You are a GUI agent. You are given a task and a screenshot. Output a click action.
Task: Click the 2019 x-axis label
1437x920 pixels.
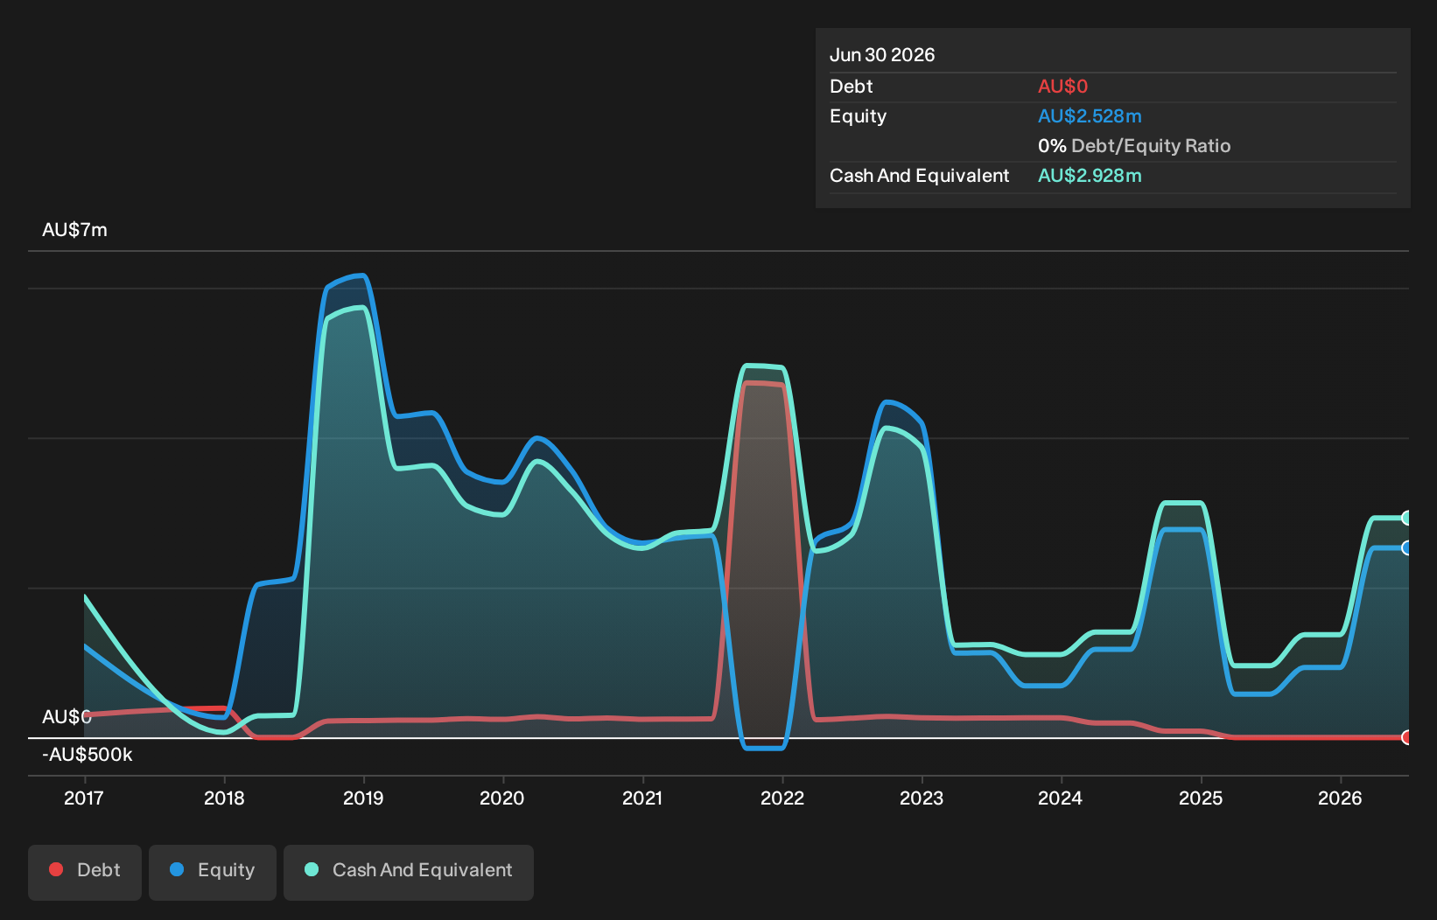363,798
